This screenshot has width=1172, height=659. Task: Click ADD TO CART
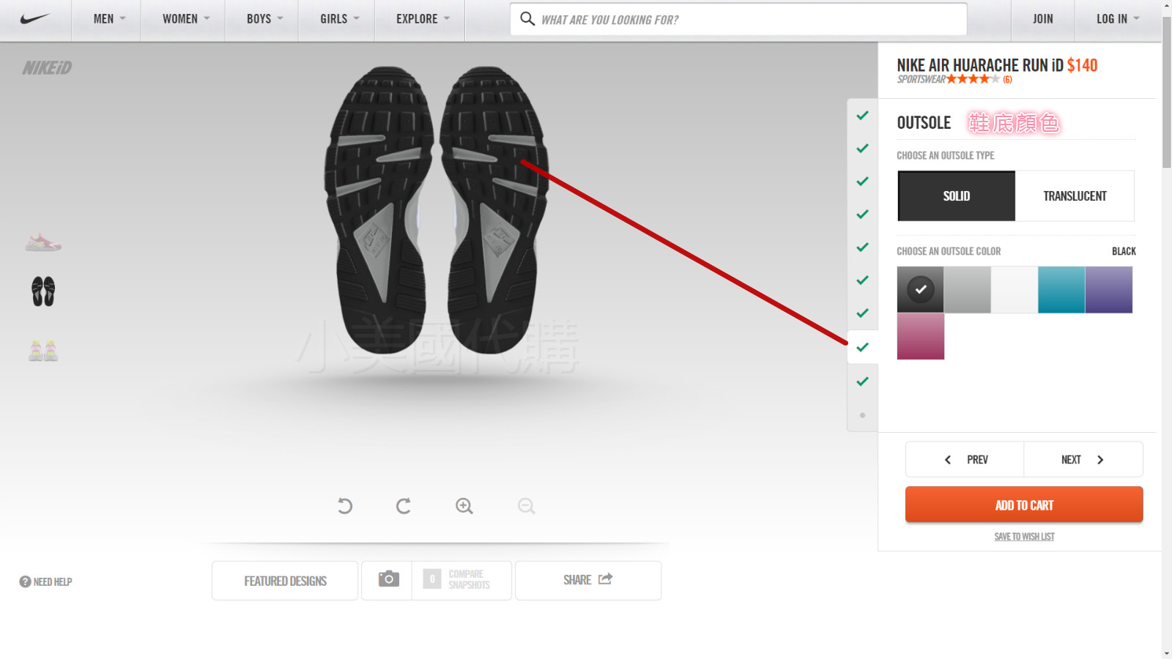tap(1024, 505)
